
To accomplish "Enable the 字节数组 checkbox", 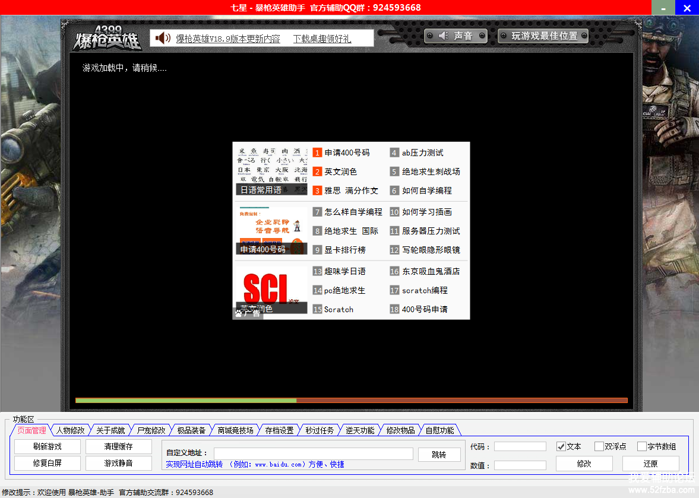I will [x=642, y=446].
